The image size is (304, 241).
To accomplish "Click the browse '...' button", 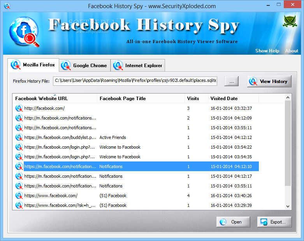I will point(232,81).
